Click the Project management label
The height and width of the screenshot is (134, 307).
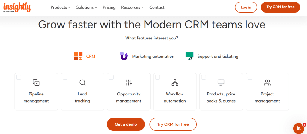[267, 98]
